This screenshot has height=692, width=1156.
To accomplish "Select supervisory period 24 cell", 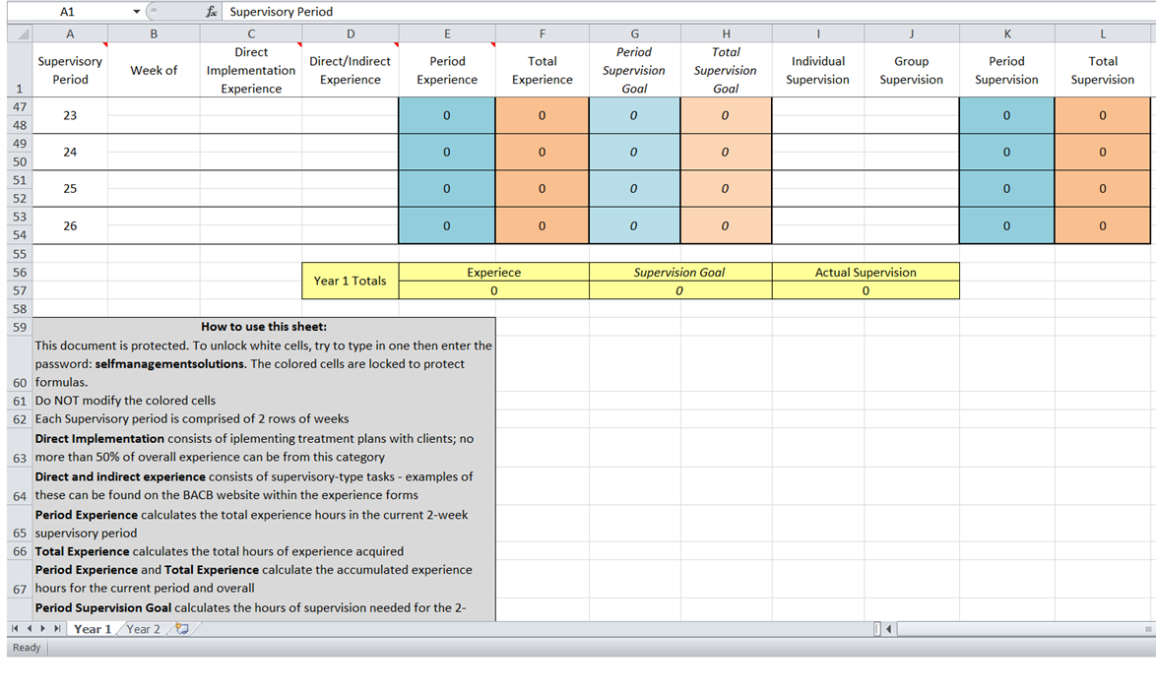I will click(70, 153).
